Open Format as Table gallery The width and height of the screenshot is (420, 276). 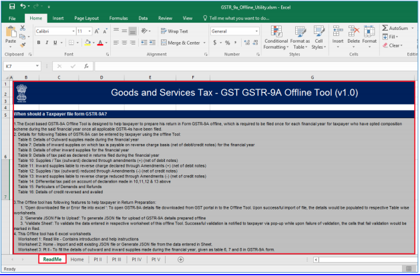click(x=300, y=38)
